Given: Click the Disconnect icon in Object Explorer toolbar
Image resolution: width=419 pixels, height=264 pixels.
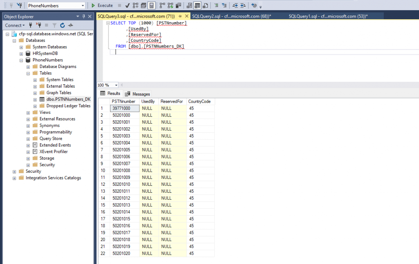Looking at the screenshot, I should pyautogui.click(x=39, y=25).
